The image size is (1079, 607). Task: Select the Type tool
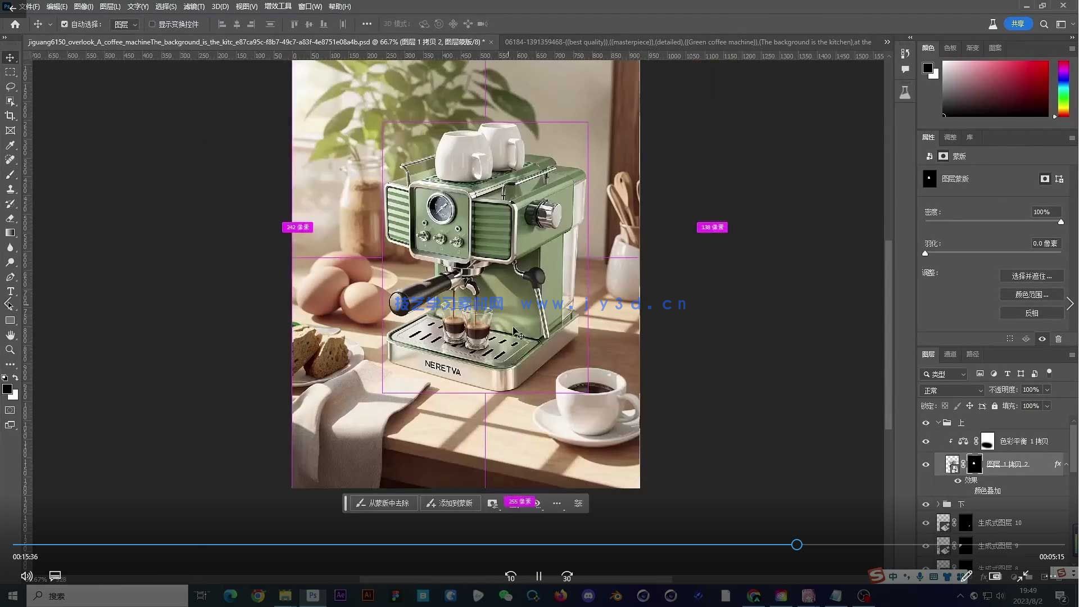10,291
